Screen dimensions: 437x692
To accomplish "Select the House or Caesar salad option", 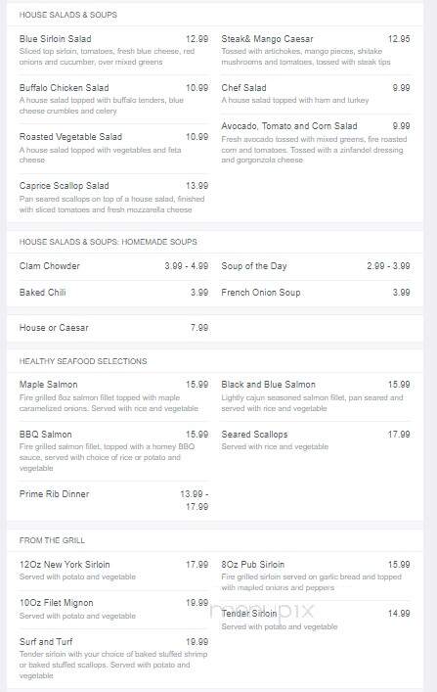I will (x=113, y=328).
